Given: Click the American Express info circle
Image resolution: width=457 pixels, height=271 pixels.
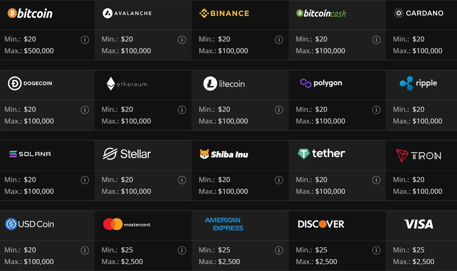Looking at the screenshot, I should coord(279,250).
